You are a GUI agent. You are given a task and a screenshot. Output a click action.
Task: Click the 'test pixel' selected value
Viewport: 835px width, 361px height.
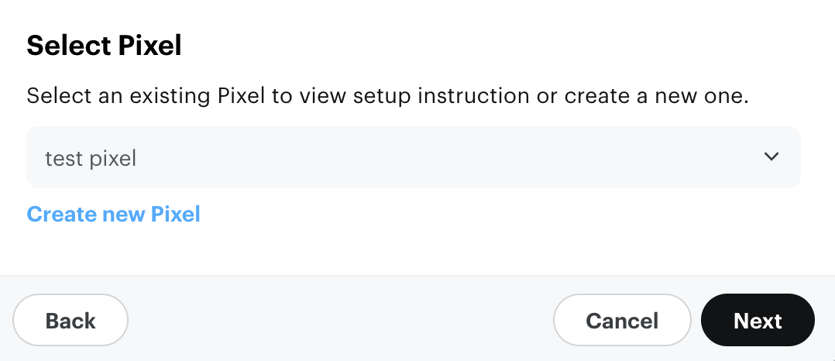coord(91,159)
